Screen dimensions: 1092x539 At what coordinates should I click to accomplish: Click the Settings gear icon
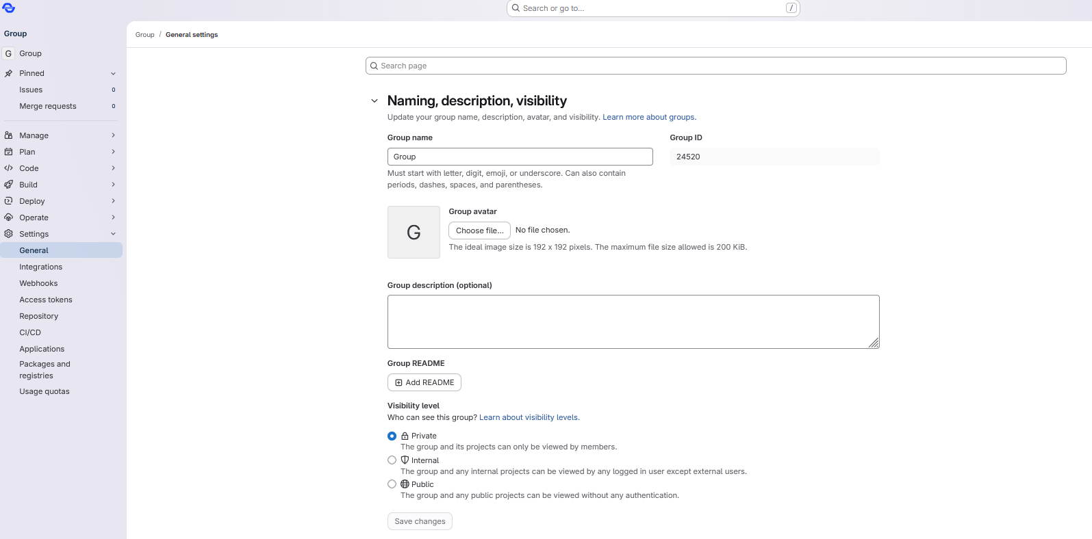(x=8, y=234)
